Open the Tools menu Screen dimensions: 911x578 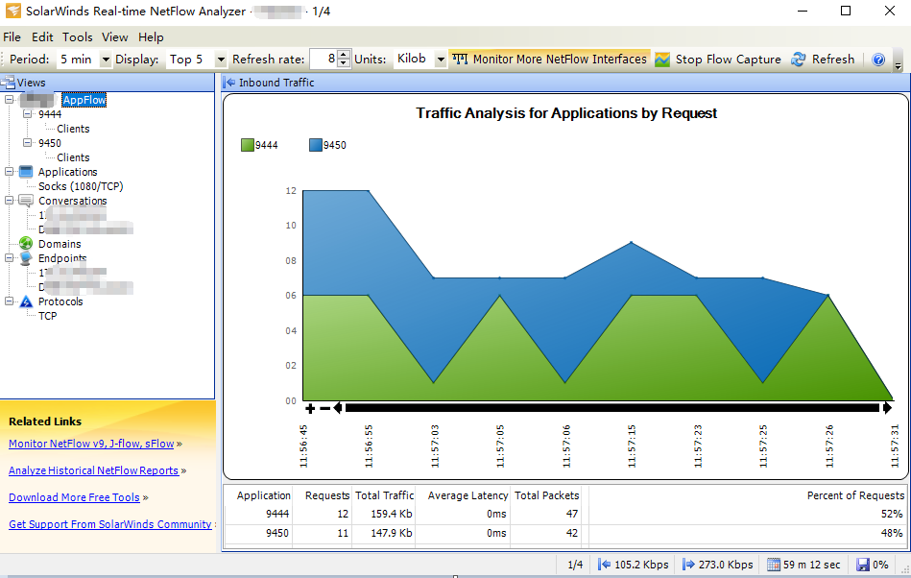77,37
